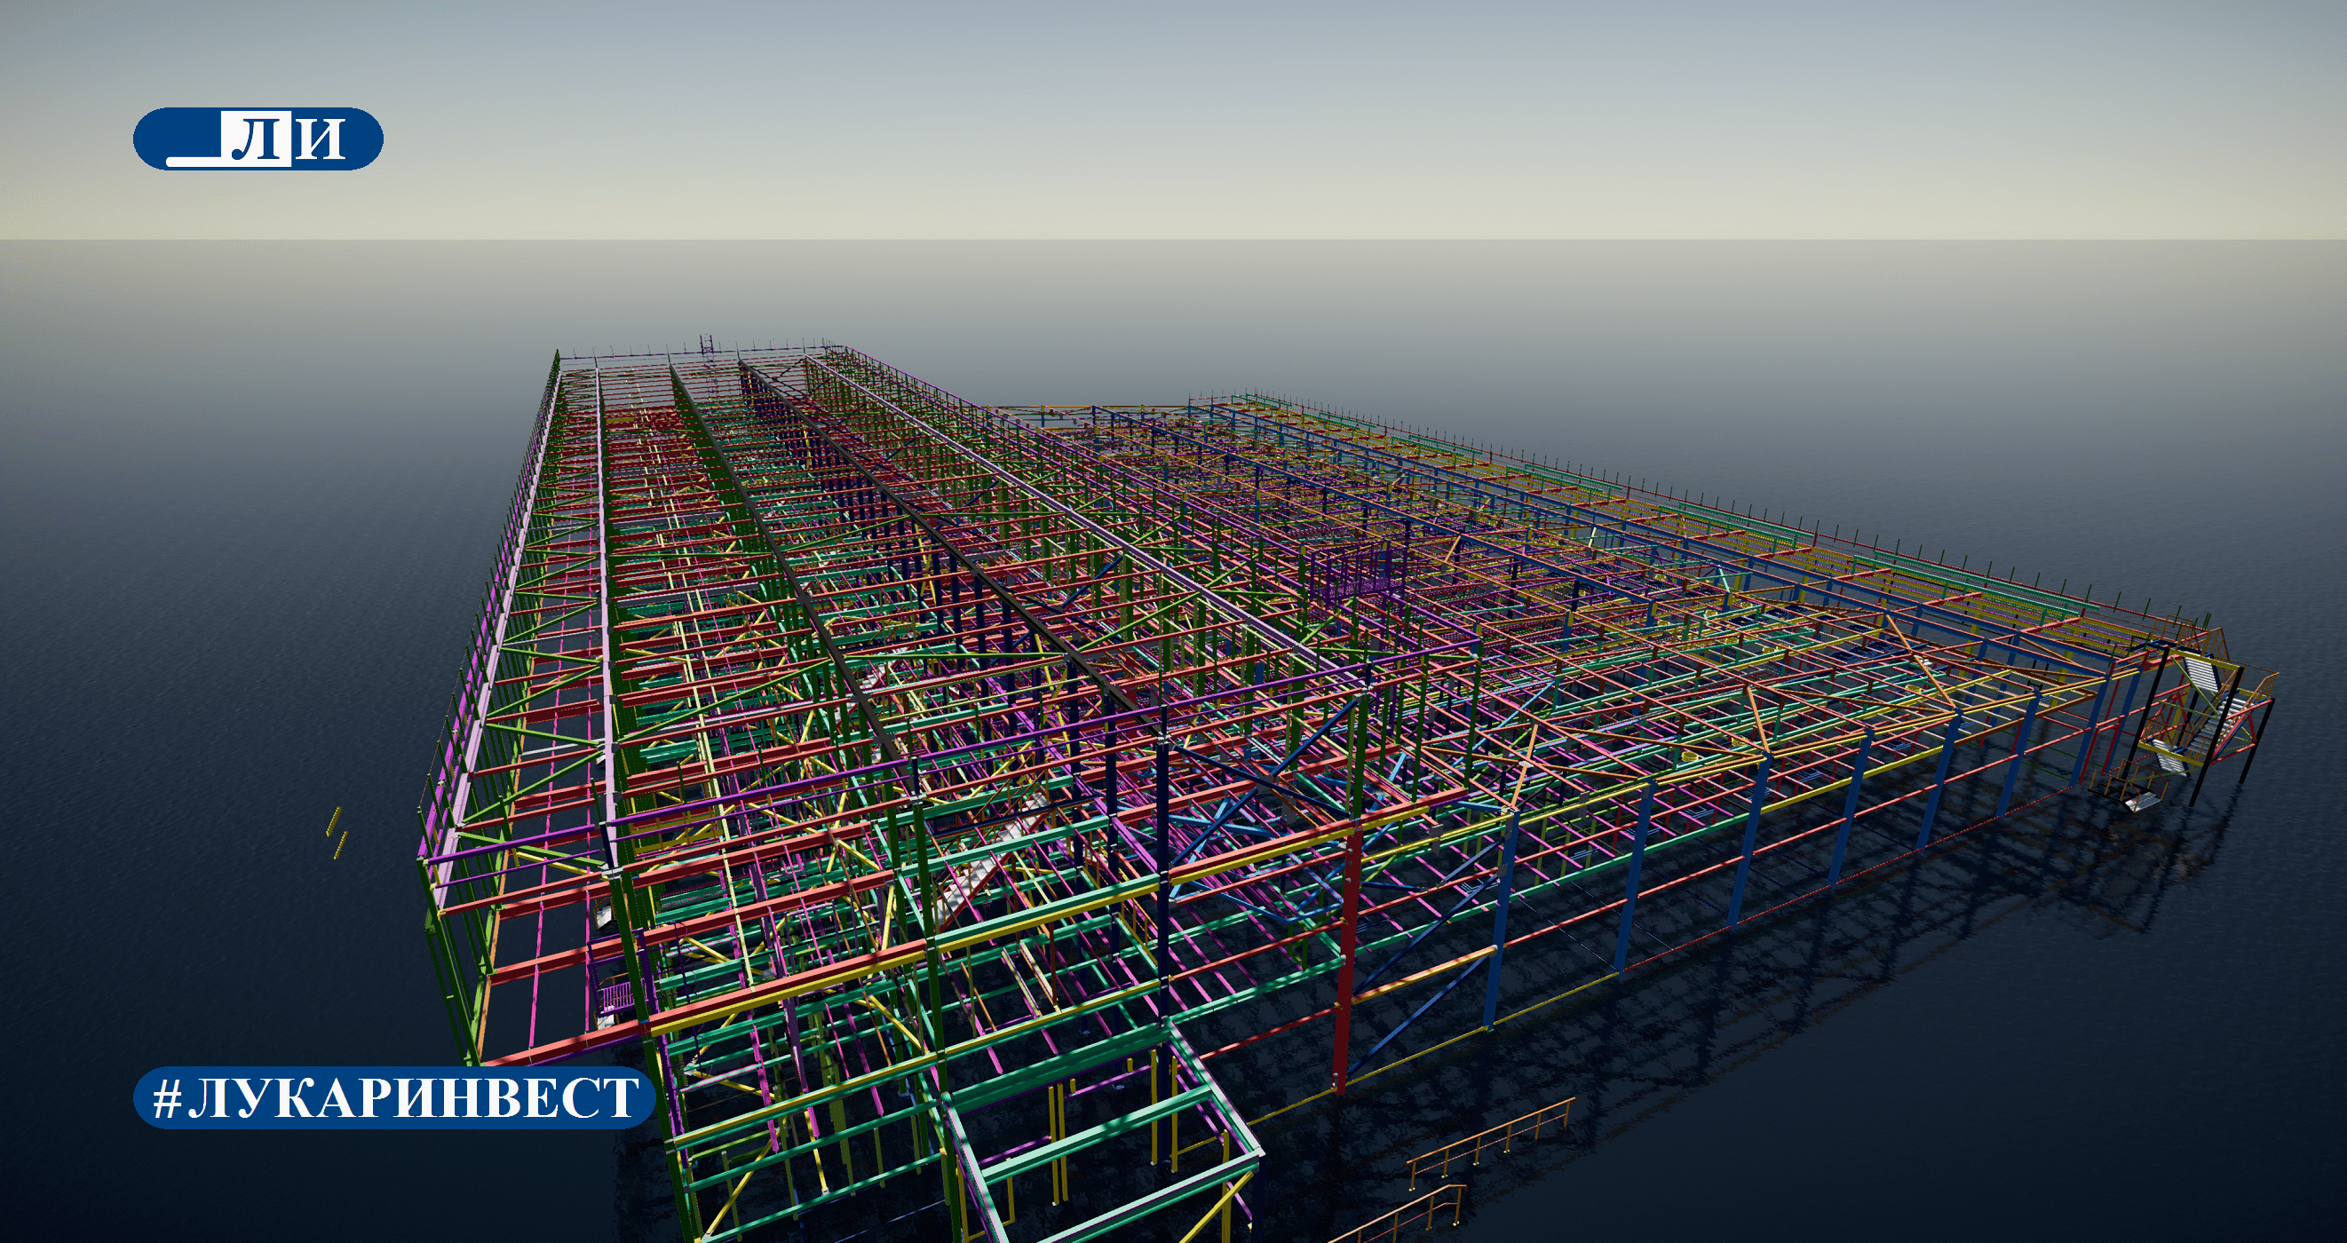Open the #ЛУКАРИНВЕСТ hashtag label
The width and height of the screenshot is (2347, 1243).
394,1097
